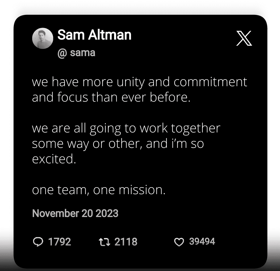Click the Sam Altman display name

tap(94, 35)
